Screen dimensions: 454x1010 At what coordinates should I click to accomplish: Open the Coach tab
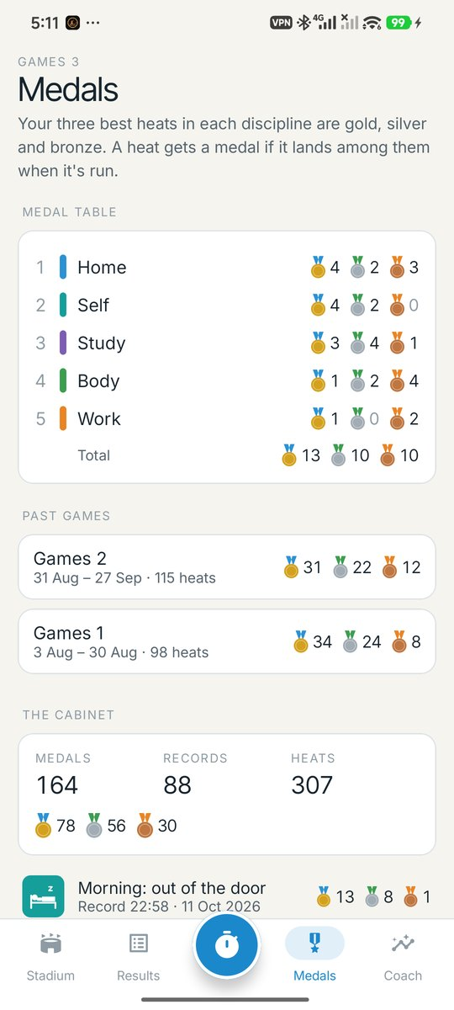[x=403, y=957]
